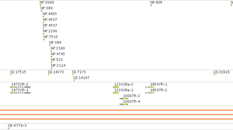Screen dimensions: 233x130
Task: Click the NP:4745 insertion label
Action: coord(58,54)
